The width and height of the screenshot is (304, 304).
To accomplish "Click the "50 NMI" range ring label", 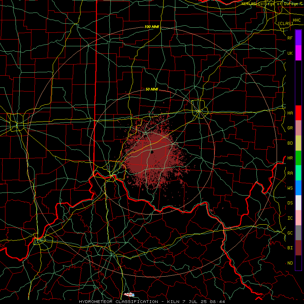I will tap(152, 89).
